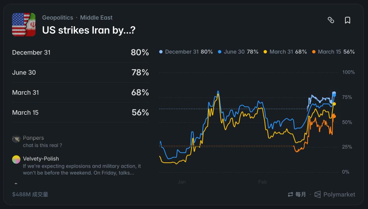
Task: Open Velvety-Polish gradient avatar
Action: [x=16, y=159]
